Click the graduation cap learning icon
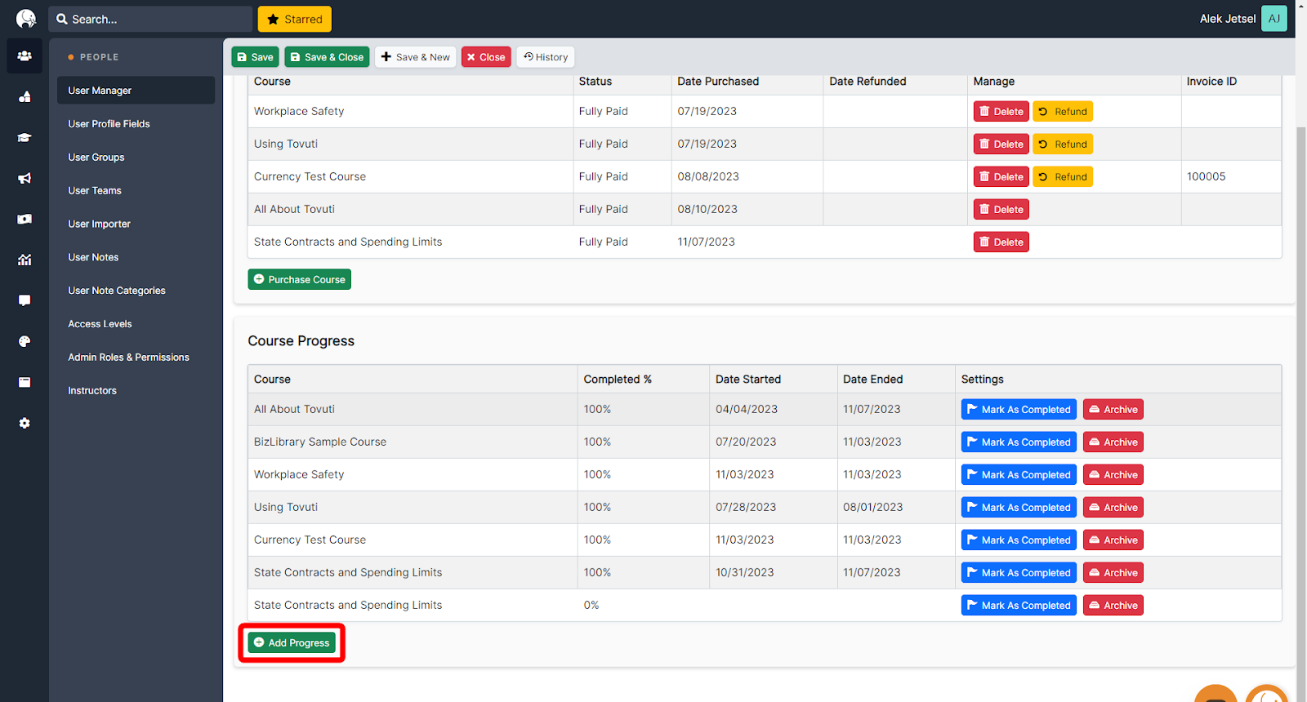Screen dimensions: 1307x702 point(25,138)
